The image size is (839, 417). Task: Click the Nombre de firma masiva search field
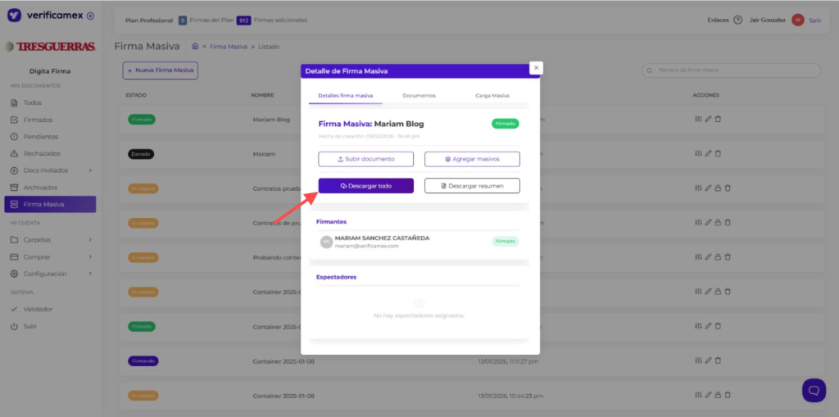coord(732,71)
